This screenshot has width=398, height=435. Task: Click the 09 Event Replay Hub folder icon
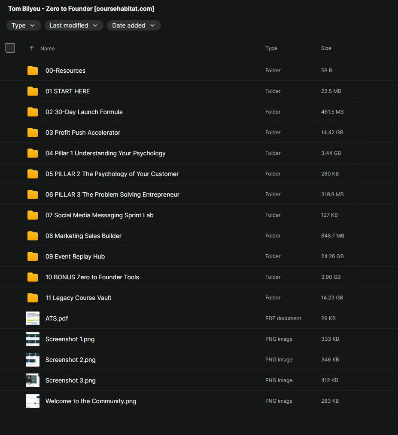pyautogui.click(x=33, y=256)
